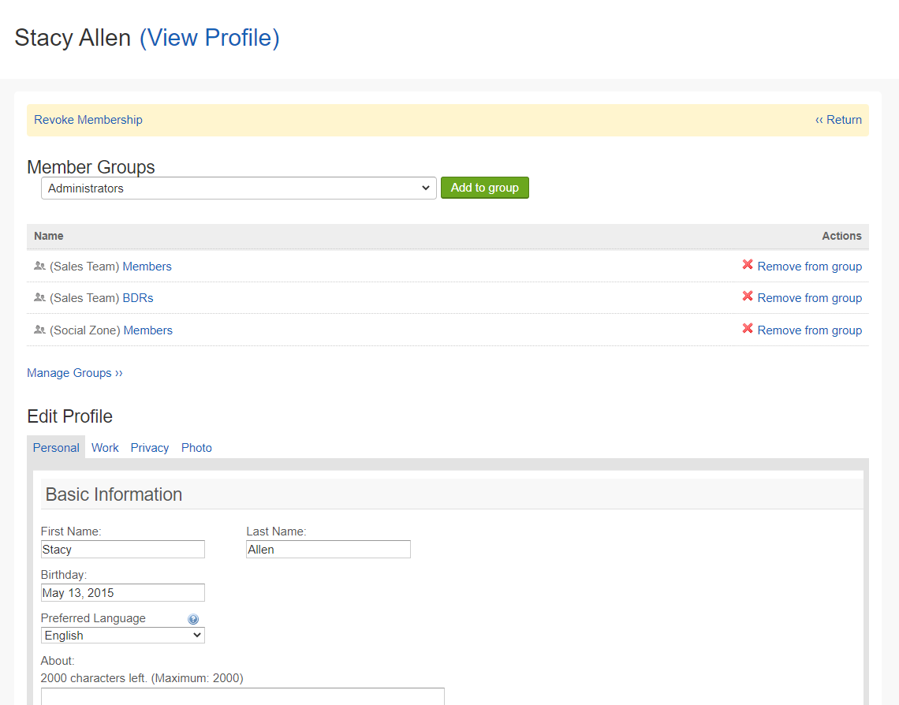Viewport: 899px width, 705px height.
Task: Click the red X next to (Social Zone) Members
Action: click(x=748, y=330)
